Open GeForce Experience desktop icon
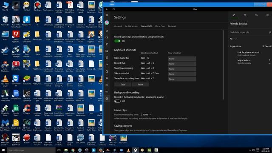272x153 pixels. [x=27, y=96]
